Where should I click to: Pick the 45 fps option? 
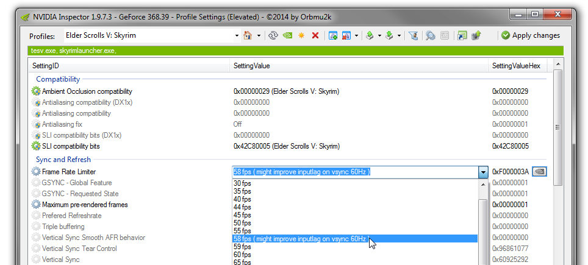point(242,215)
